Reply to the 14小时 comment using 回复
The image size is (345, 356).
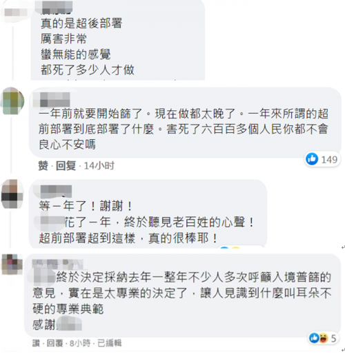click(66, 166)
